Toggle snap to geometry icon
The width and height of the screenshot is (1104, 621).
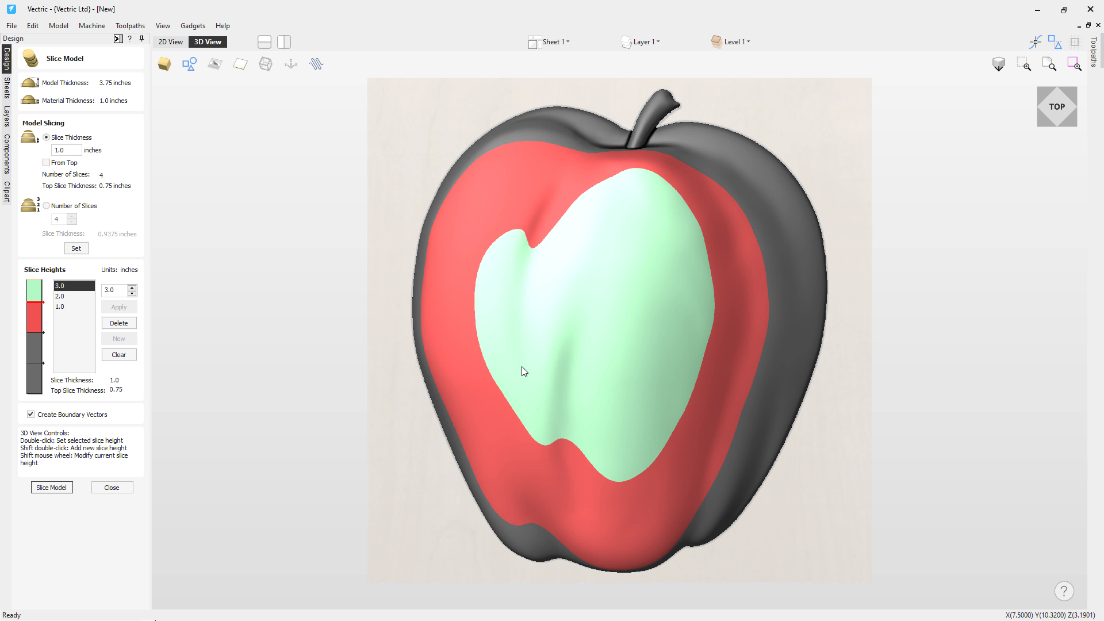point(1035,42)
